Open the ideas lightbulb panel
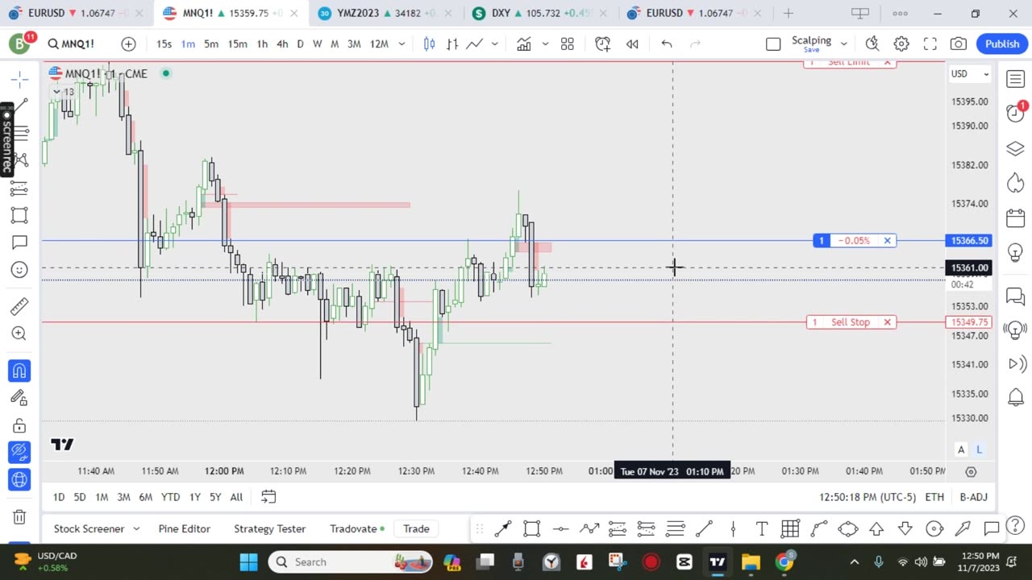1032x580 pixels. (x=1015, y=253)
